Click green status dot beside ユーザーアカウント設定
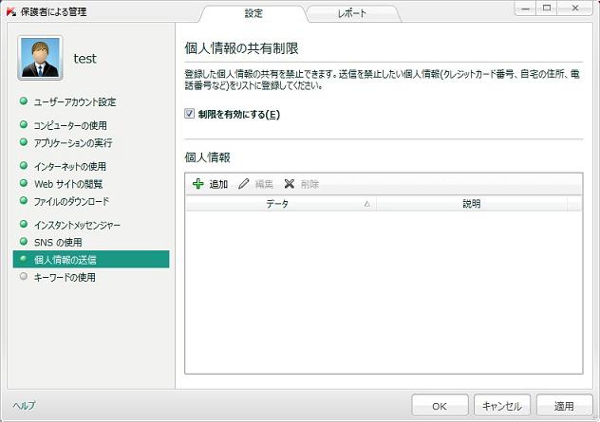The image size is (600, 422). [24, 101]
